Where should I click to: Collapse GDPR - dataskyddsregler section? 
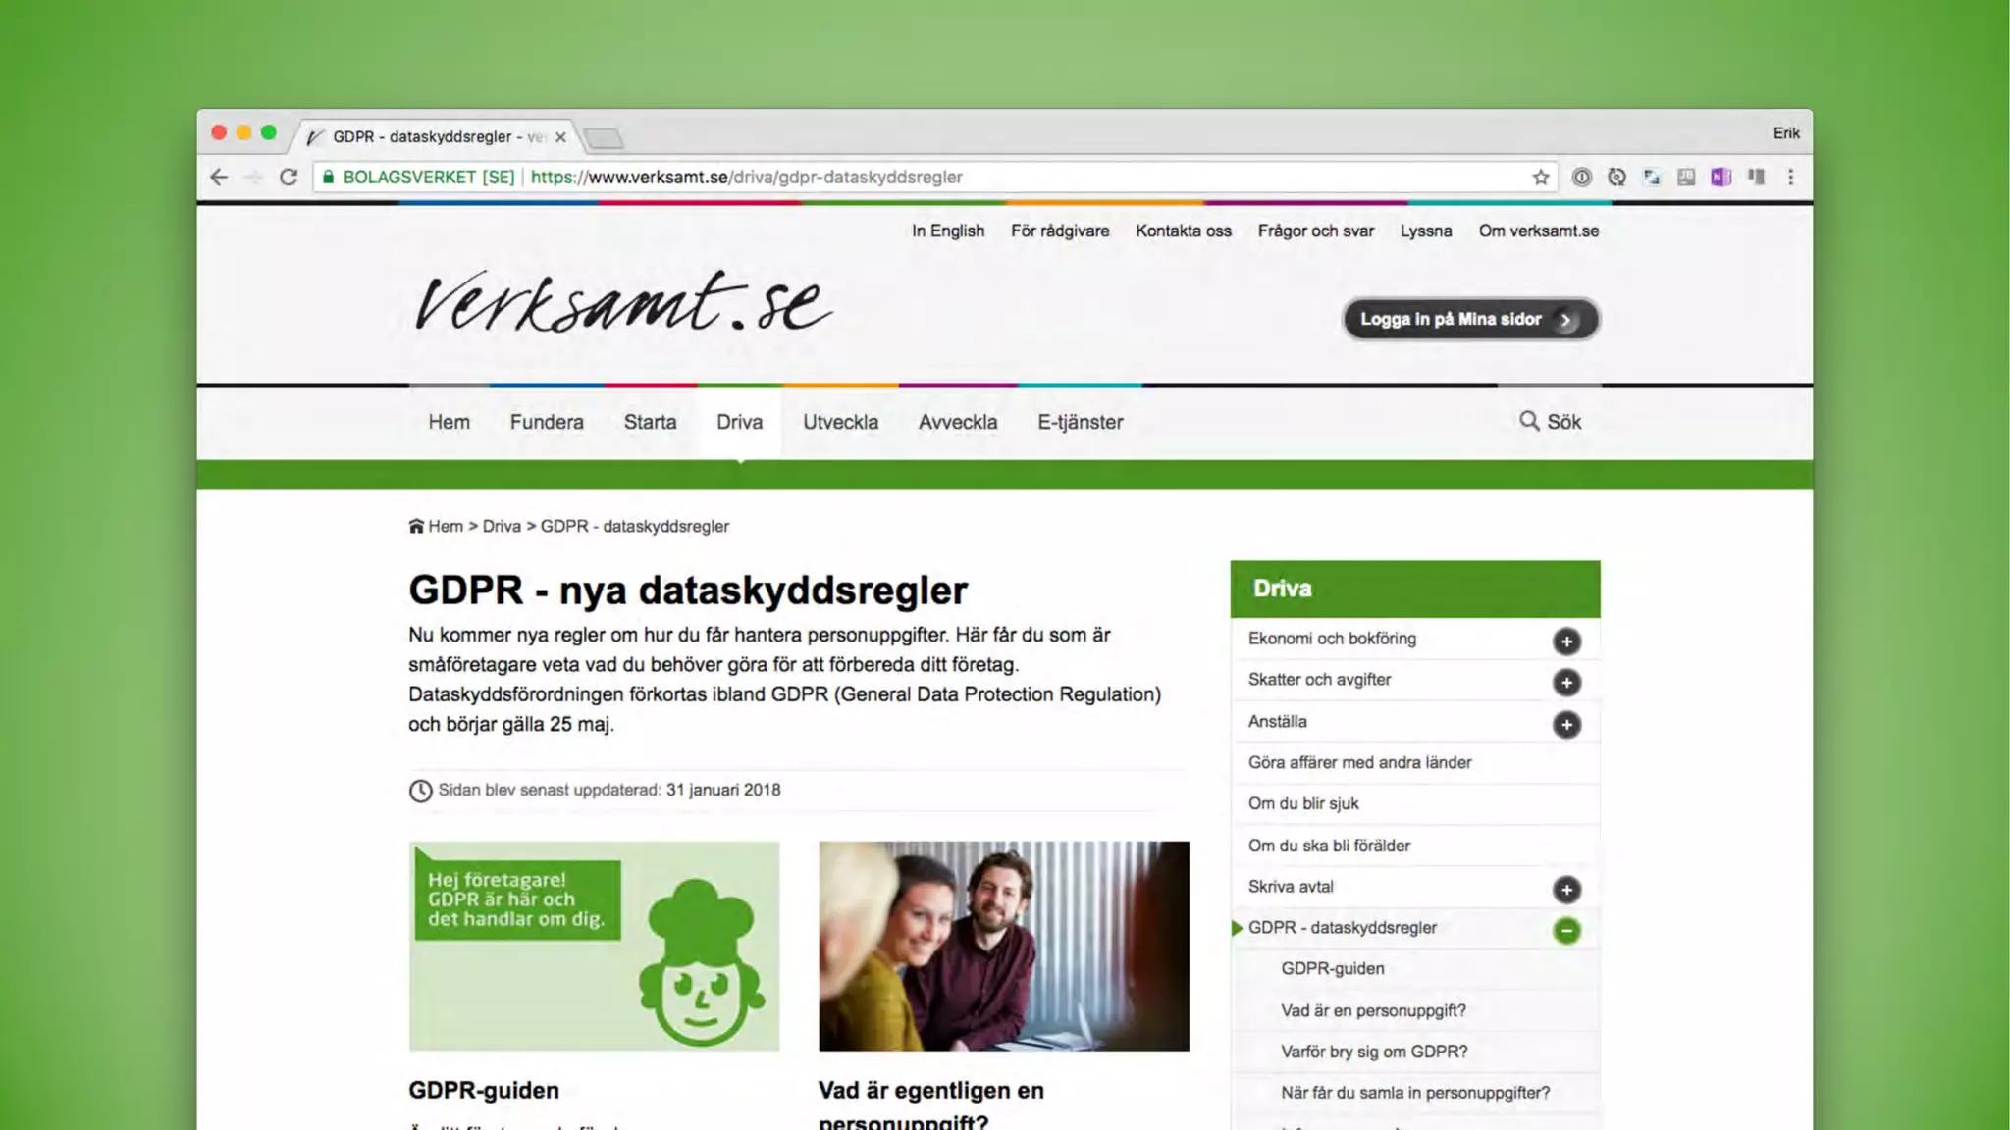click(x=1566, y=930)
